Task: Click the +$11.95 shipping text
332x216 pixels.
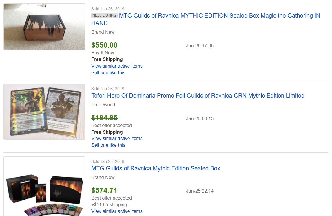Action: (x=109, y=204)
